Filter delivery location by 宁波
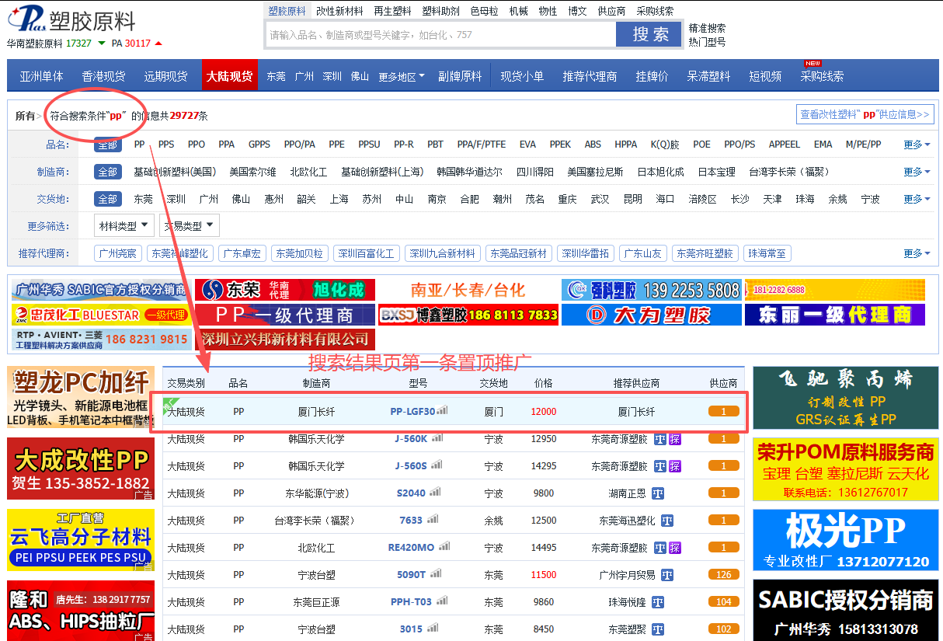 click(870, 199)
